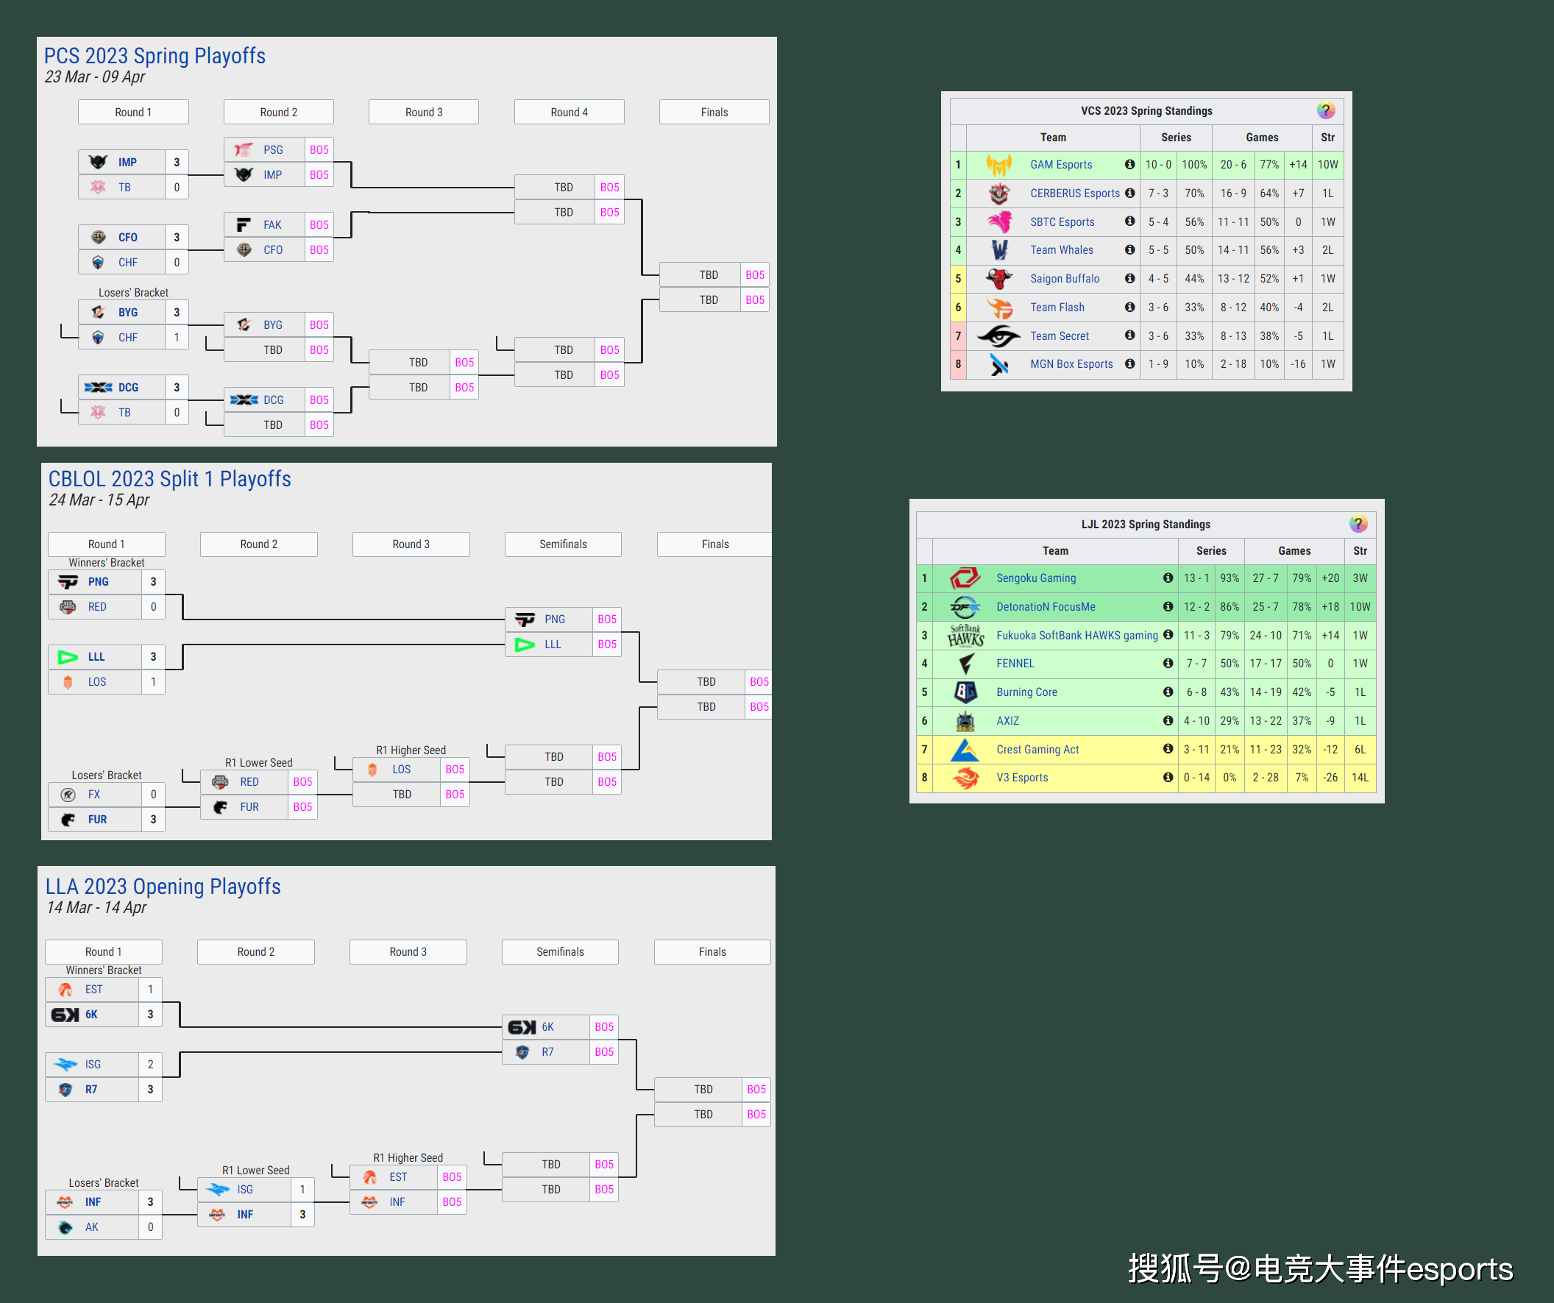Screen dimensions: 1554x1303
Task: Click BO5 label next to PSG
Action: pos(319,149)
